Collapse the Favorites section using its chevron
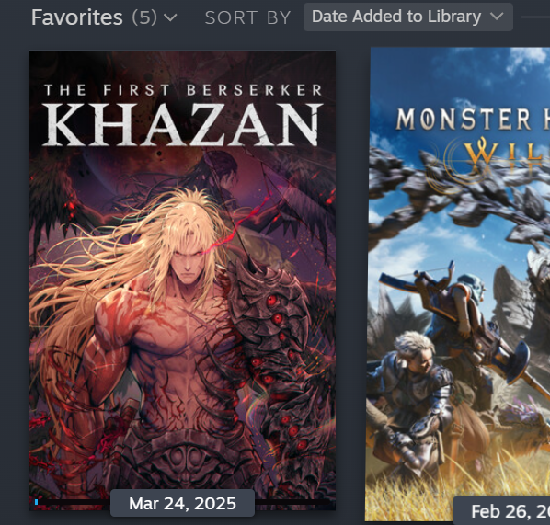550x525 pixels. pos(170,17)
